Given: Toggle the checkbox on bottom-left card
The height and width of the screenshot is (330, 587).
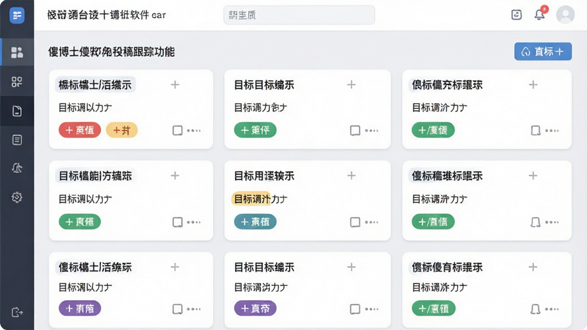Looking at the screenshot, I should [178, 309].
